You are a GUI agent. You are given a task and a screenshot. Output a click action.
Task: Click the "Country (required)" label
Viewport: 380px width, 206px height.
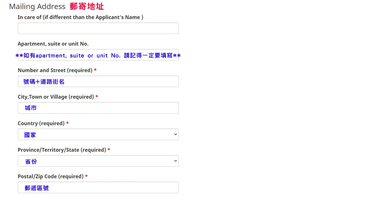point(41,123)
